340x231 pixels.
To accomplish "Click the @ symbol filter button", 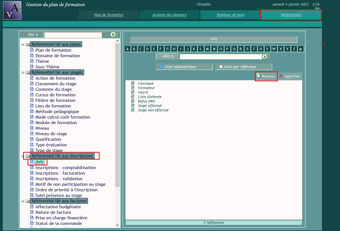I will (301, 49).
